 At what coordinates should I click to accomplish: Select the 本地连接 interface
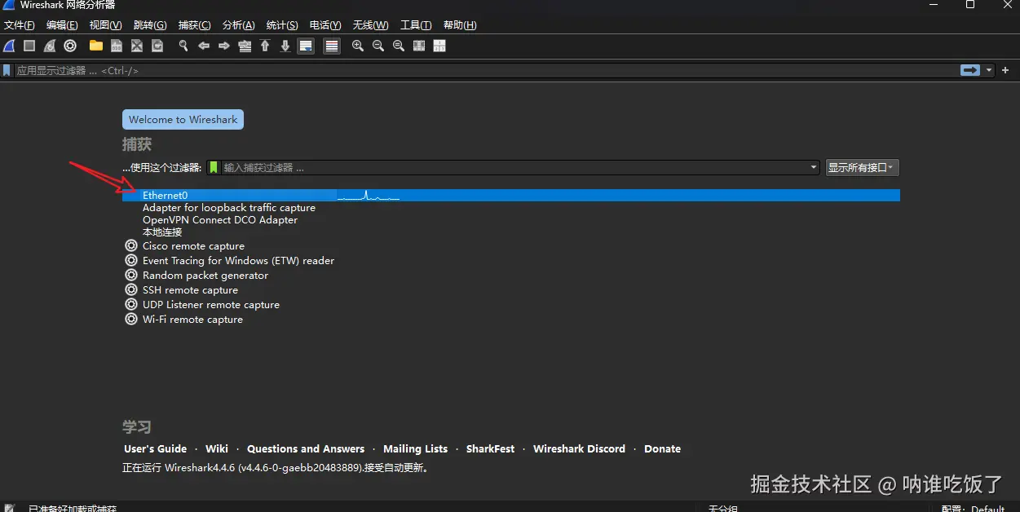pos(162,232)
